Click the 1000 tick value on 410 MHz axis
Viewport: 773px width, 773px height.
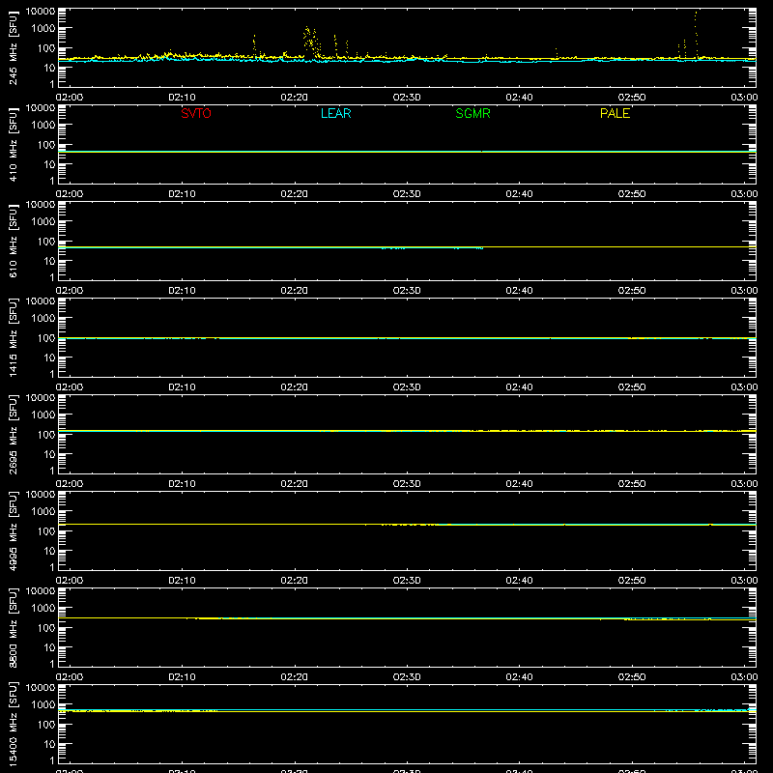[x=43, y=126]
